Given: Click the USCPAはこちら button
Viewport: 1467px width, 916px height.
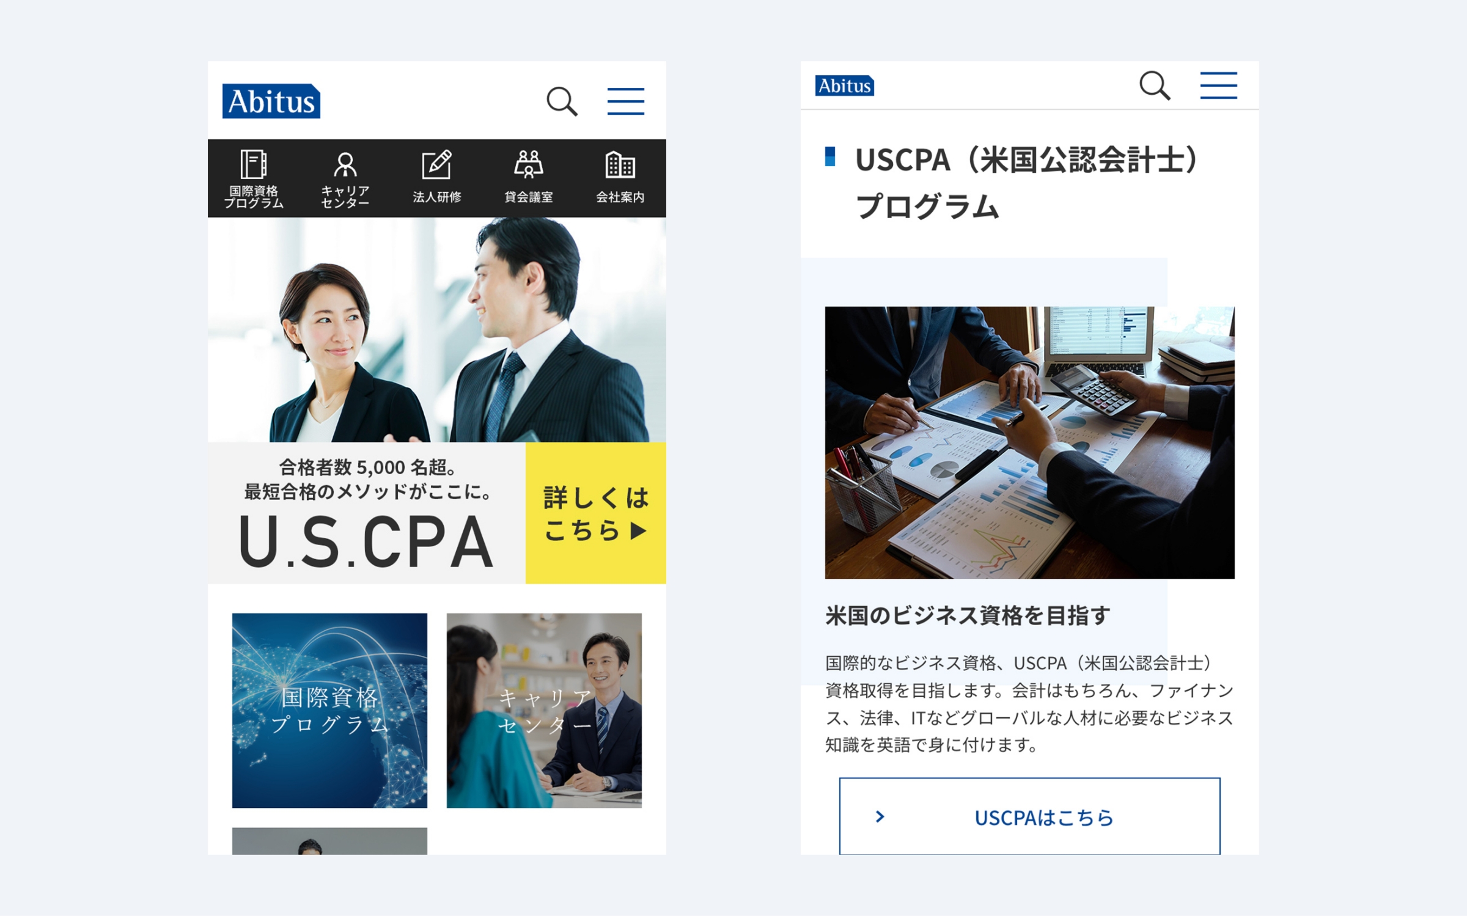Looking at the screenshot, I should (x=1030, y=816).
